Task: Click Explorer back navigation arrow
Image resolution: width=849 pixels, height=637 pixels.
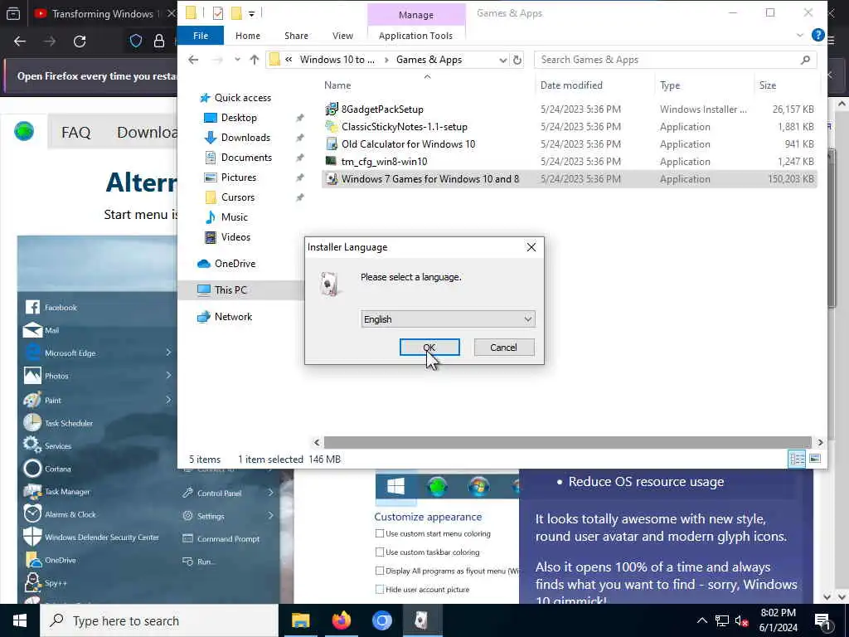Action: click(x=193, y=60)
